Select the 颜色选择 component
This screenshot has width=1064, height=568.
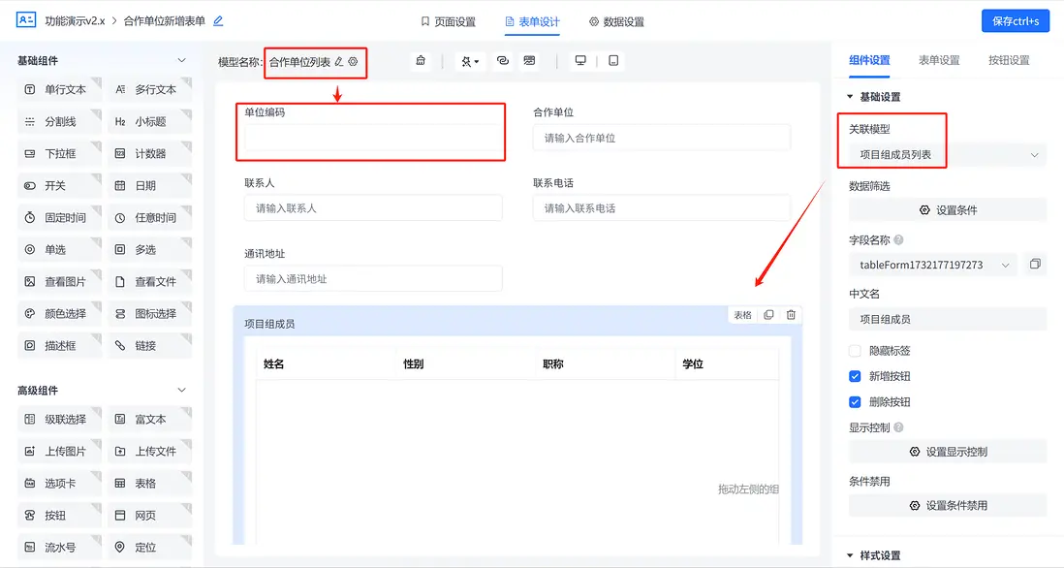point(59,313)
